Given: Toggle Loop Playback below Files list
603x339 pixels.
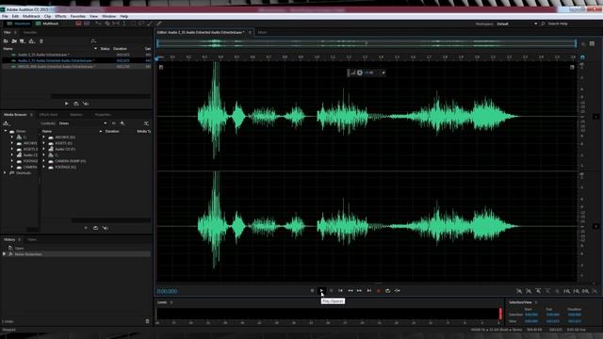Looking at the screenshot, I should click(76, 104).
